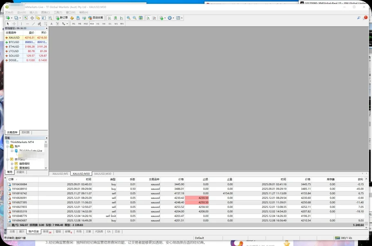
Task: Collapse the 账户 Accounts tree node
Action: point(8,146)
